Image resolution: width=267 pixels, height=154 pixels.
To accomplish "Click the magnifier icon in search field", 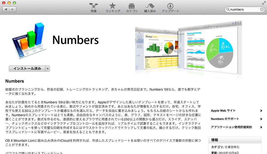I will 228,9.
